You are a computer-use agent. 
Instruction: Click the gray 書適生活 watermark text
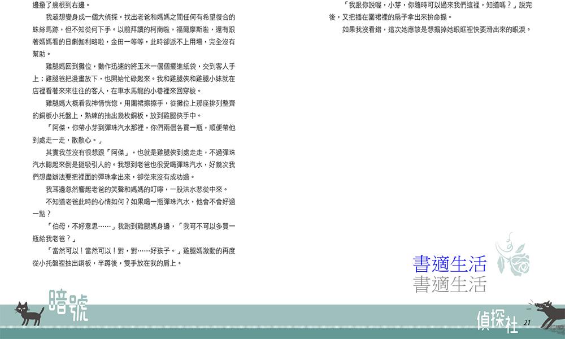[449, 283]
